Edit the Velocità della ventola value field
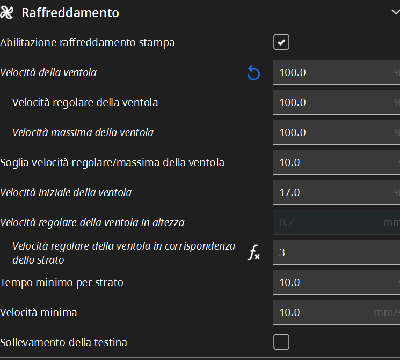 click(333, 72)
